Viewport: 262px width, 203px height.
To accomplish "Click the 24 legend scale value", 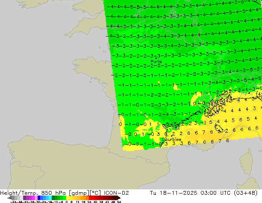I will pyautogui.click(x=89, y=202).
